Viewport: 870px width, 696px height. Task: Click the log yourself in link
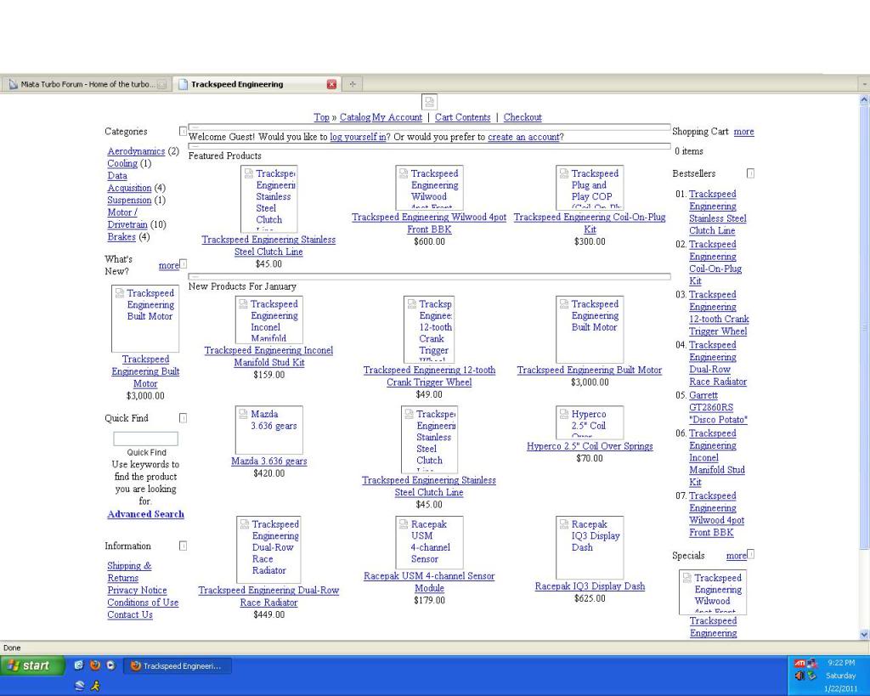coord(358,136)
